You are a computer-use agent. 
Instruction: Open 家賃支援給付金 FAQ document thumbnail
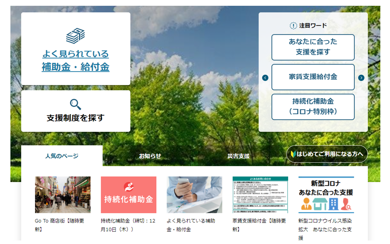point(260,195)
